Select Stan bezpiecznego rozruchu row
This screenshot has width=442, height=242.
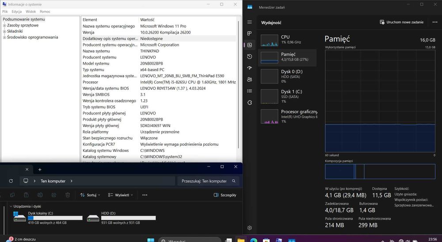(159, 138)
